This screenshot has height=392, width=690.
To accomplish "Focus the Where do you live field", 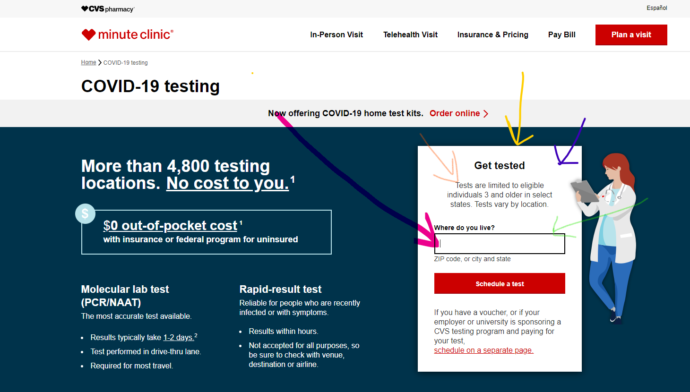I will [x=500, y=244].
